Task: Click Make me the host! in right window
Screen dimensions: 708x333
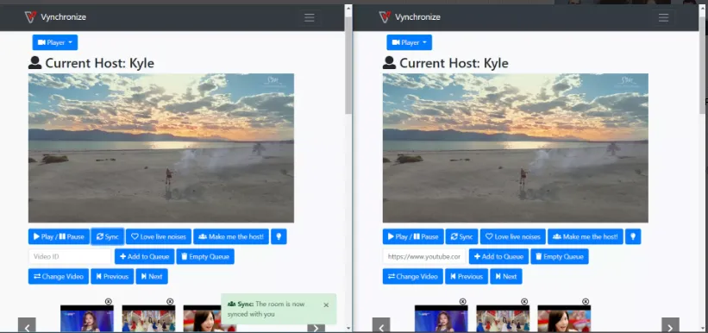Action: pos(586,236)
